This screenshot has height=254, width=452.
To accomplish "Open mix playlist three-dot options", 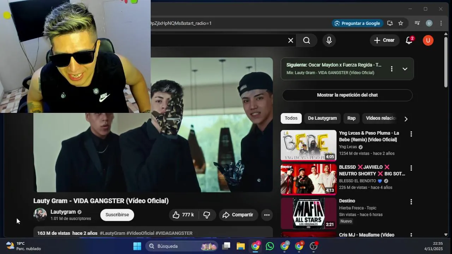I will (x=392, y=69).
